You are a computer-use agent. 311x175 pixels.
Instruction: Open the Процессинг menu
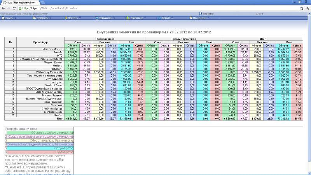click(199, 18)
